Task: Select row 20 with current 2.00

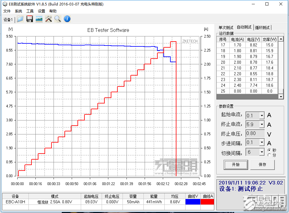Action: pyautogui.click(x=247, y=63)
